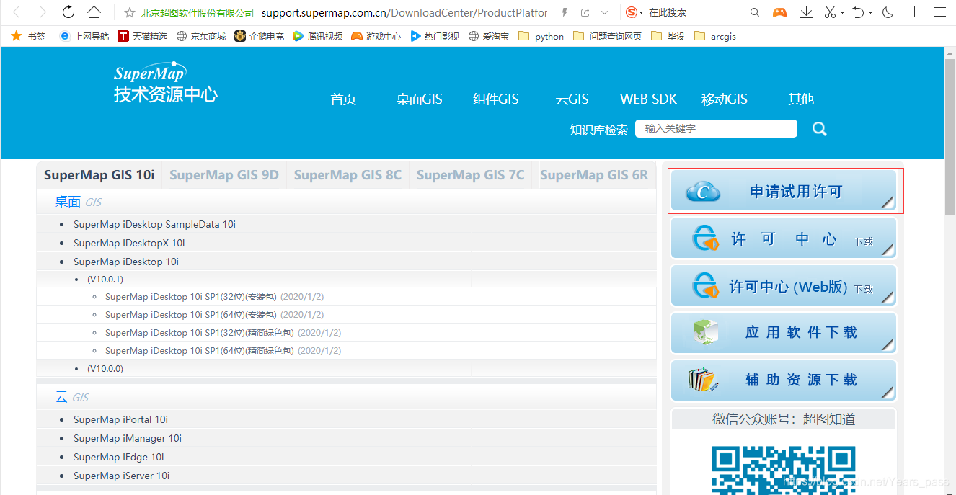Open 爱淘宝 bookmark
This screenshot has width=956, height=495.
click(488, 36)
